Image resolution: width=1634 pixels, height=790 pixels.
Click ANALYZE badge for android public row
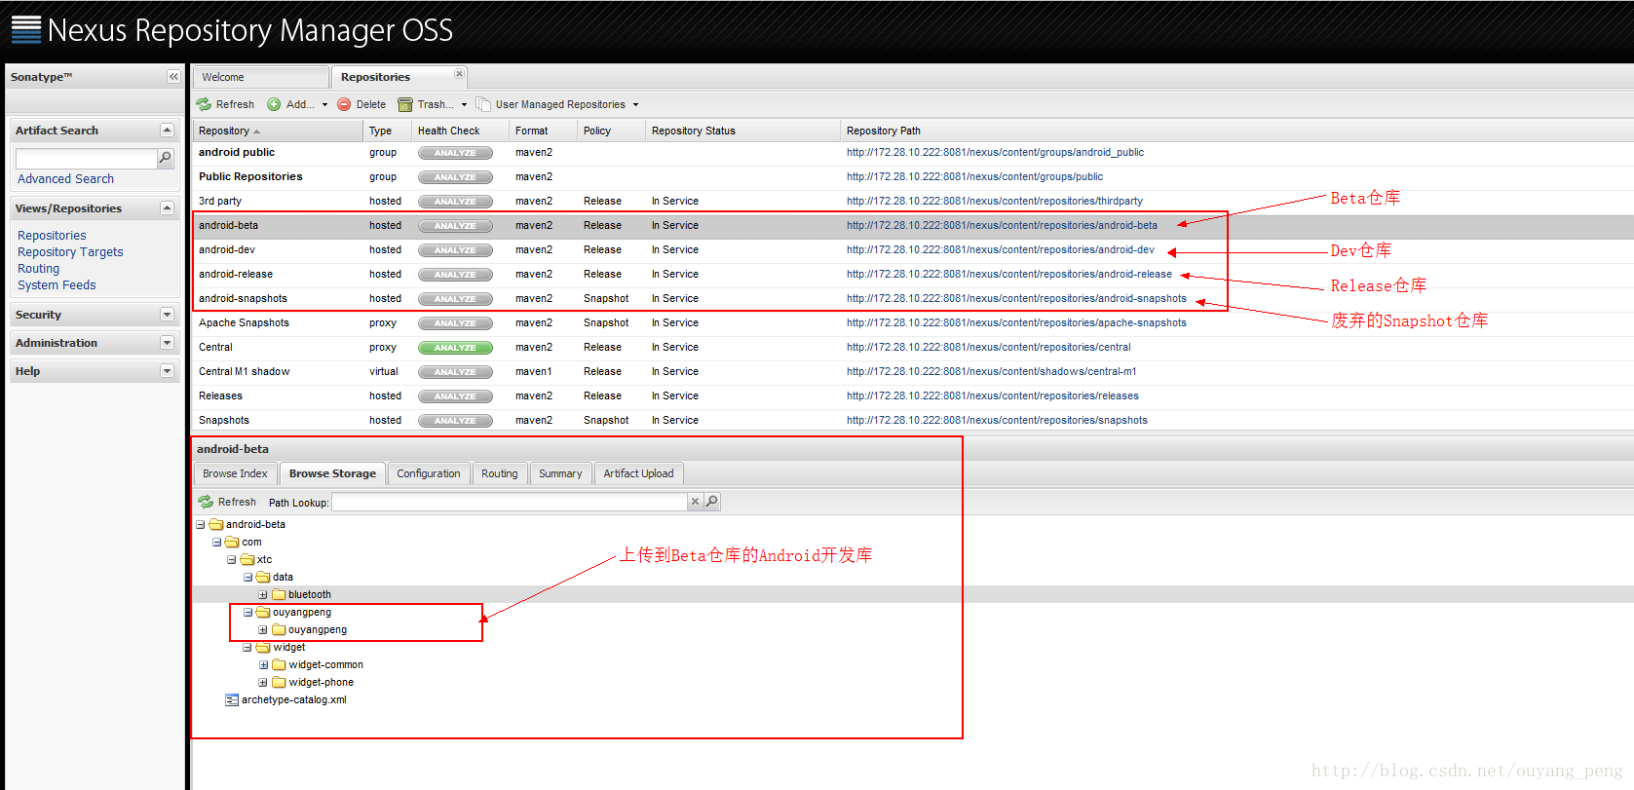pyautogui.click(x=455, y=153)
